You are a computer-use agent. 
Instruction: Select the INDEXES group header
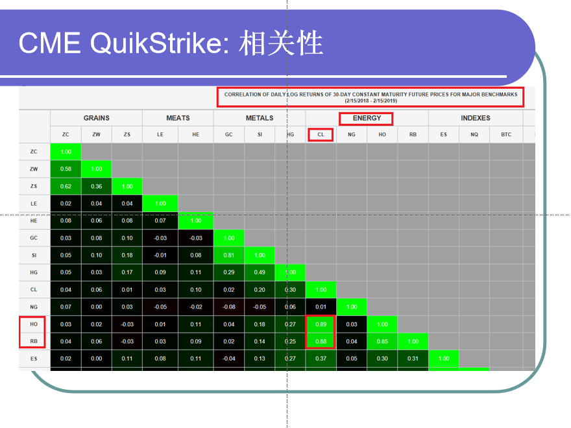[475, 118]
